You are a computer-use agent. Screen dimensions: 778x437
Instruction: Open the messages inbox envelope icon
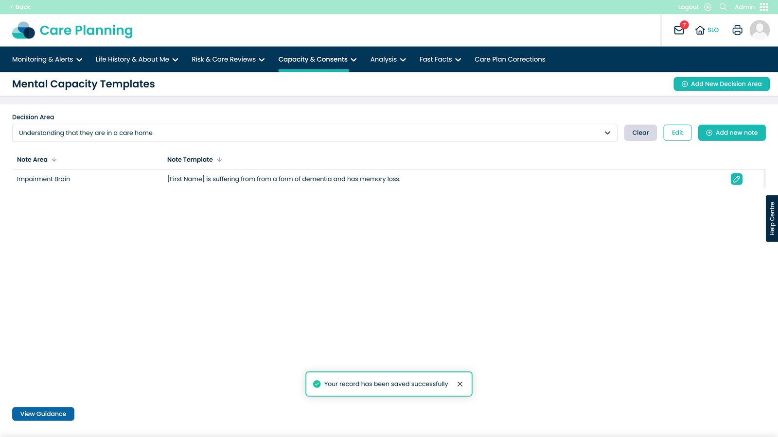click(x=679, y=30)
